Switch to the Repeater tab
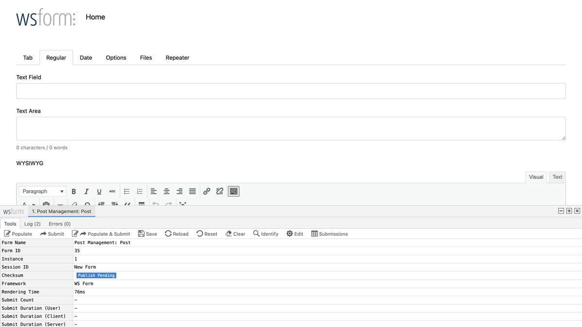The height and width of the screenshot is (327, 582). [x=177, y=57]
